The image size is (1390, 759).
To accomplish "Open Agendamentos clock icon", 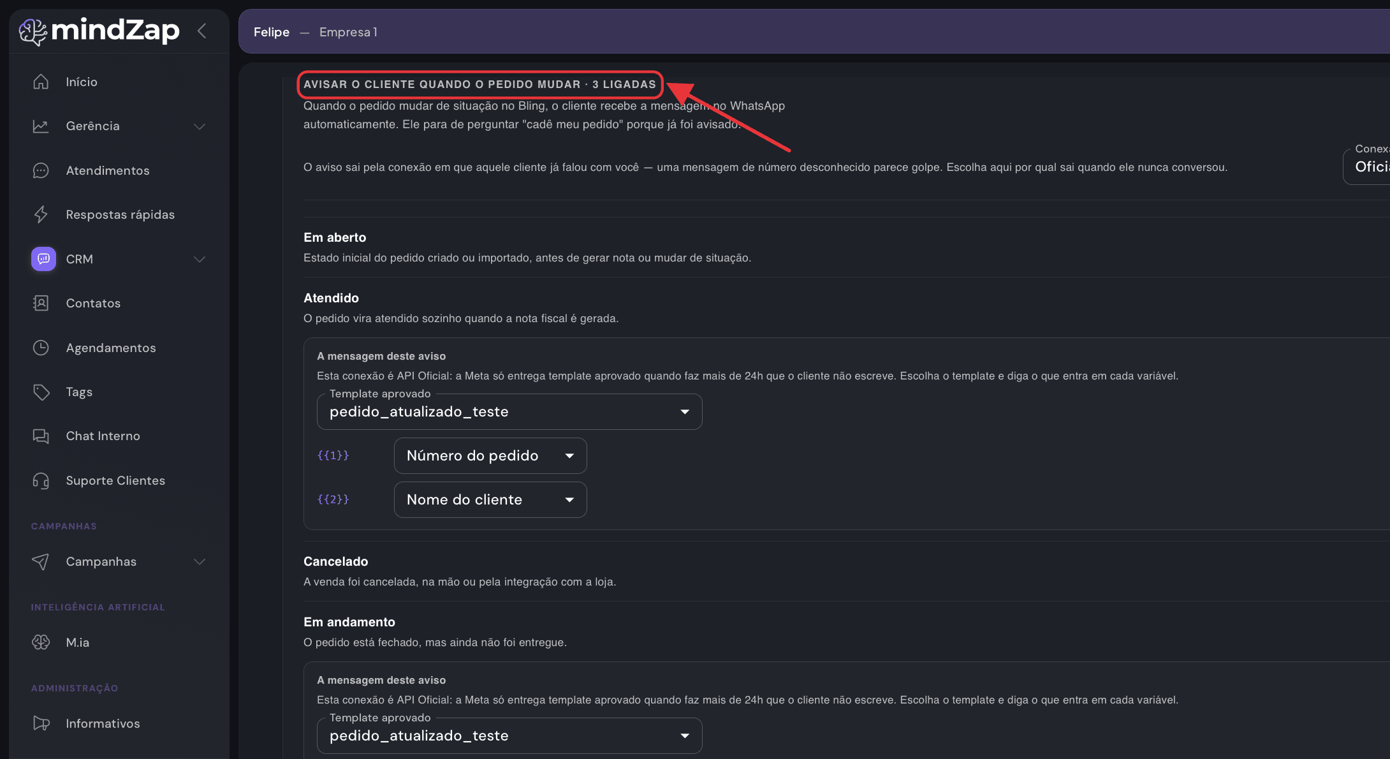I will [x=41, y=348].
